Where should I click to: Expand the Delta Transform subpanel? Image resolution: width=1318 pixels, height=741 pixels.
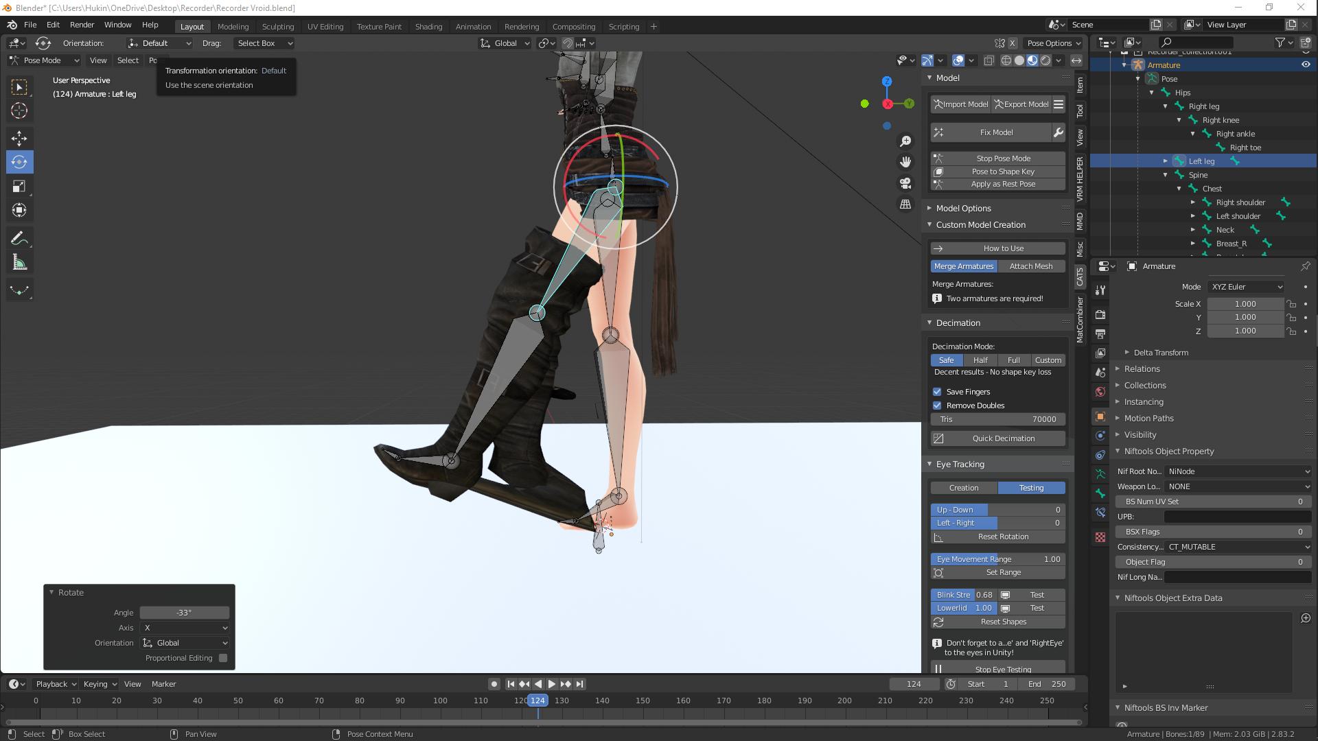click(1161, 353)
